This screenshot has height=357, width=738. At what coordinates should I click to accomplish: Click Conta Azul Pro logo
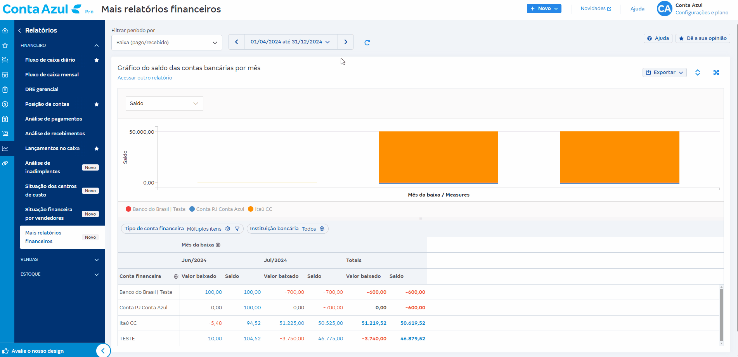(x=48, y=9)
